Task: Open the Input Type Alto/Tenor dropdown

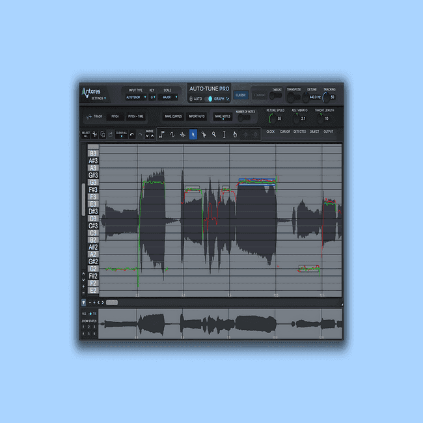Action: (x=136, y=97)
